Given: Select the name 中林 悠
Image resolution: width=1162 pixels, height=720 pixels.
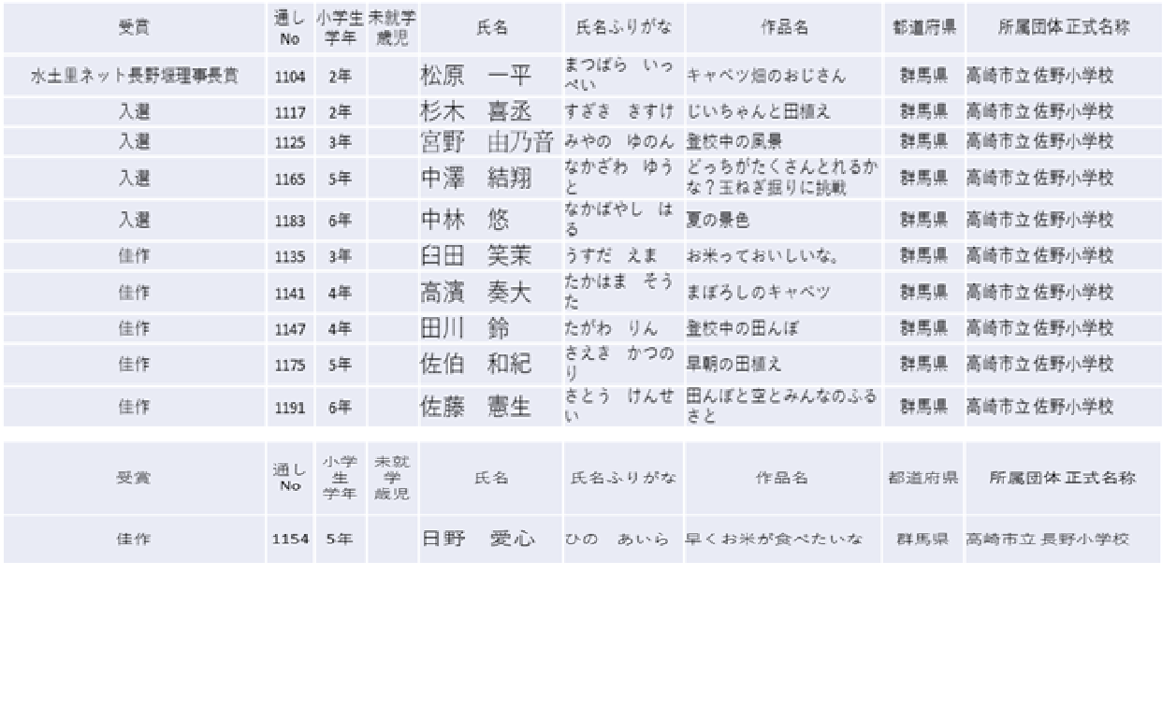Looking at the screenshot, I should (x=465, y=221).
